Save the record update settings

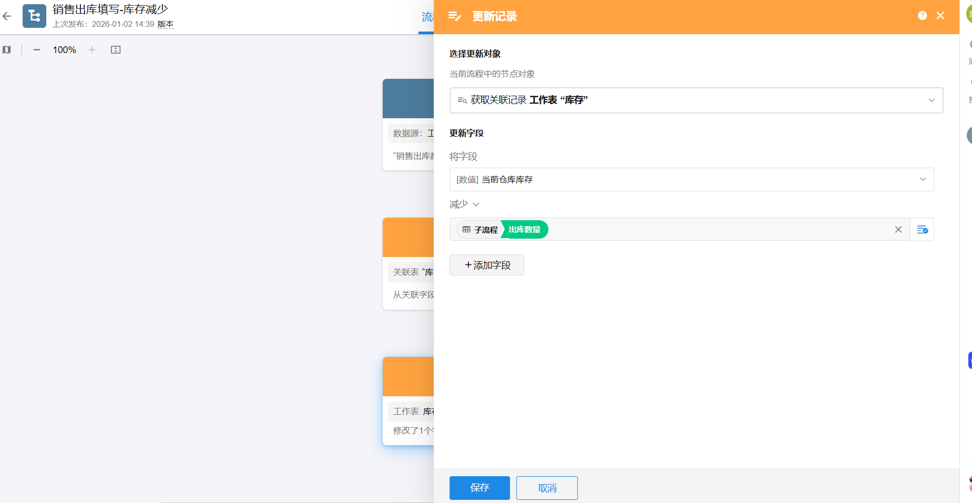(x=479, y=488)
